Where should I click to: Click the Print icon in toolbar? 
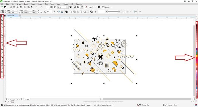[x=21, y=7]
